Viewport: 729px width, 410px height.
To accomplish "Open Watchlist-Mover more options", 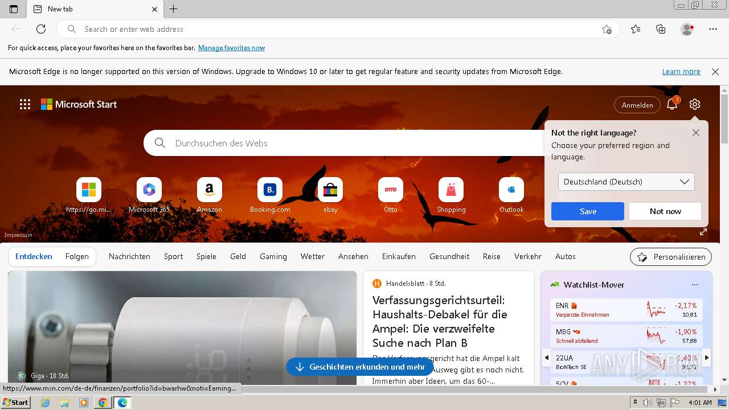I will pyautogui.click(x=694, y=285).
